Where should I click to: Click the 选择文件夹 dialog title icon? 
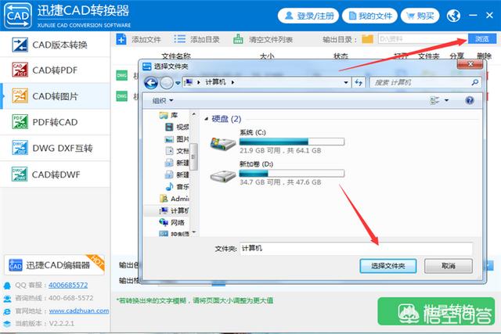click(x=147, y=66)
